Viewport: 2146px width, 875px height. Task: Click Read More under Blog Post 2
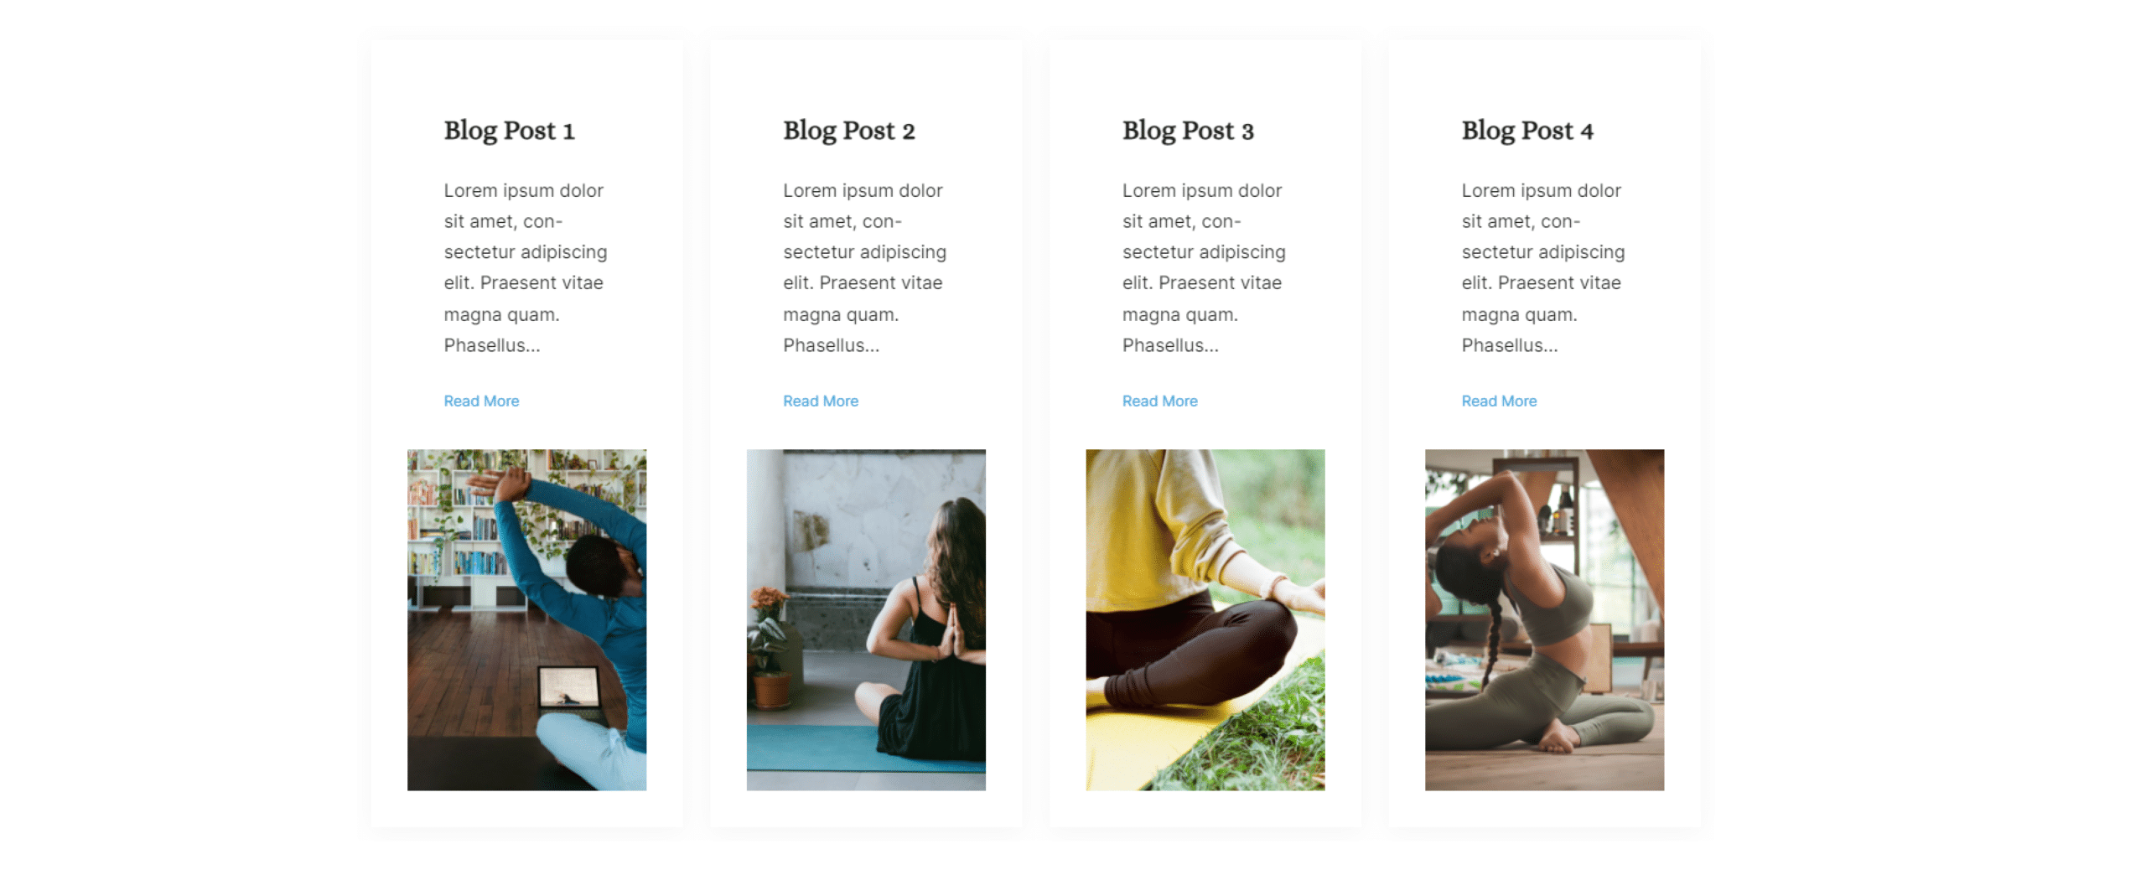tap(821, 401)
